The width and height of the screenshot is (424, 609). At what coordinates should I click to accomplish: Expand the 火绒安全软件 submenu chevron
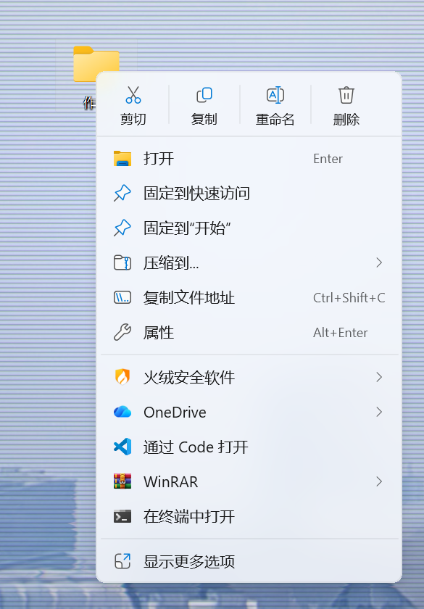[x=379, y=377]
